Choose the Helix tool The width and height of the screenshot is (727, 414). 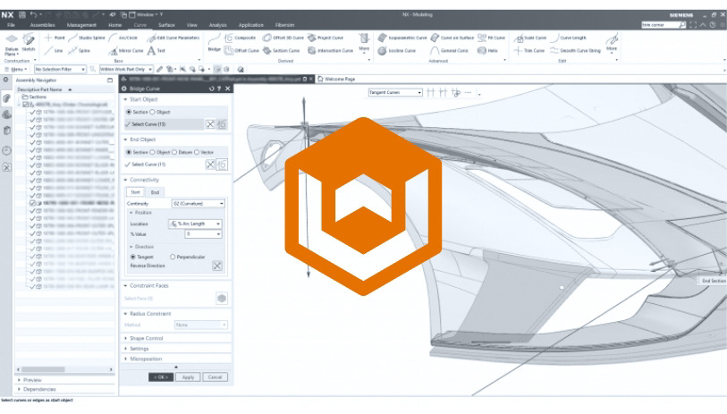click(487, 51)
